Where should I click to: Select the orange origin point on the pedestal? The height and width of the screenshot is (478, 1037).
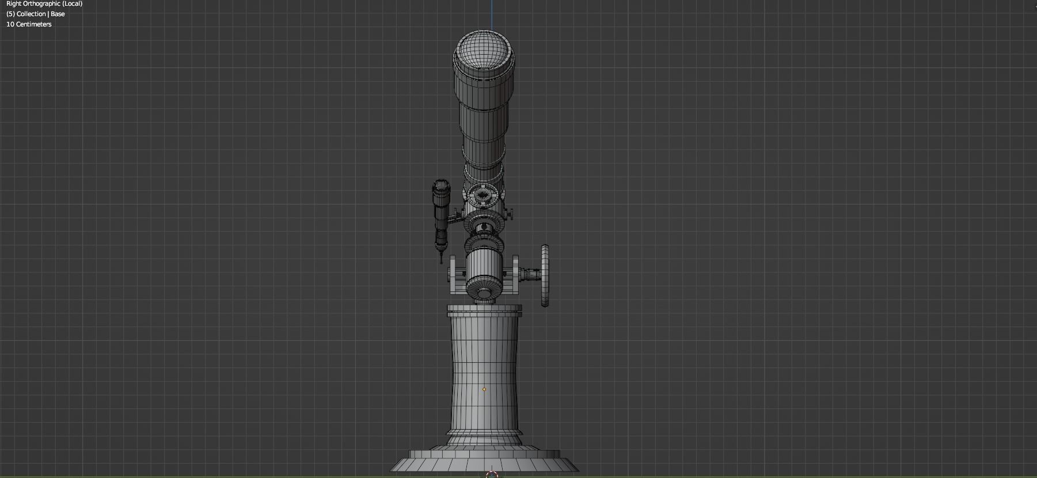[x=484, y=389]
